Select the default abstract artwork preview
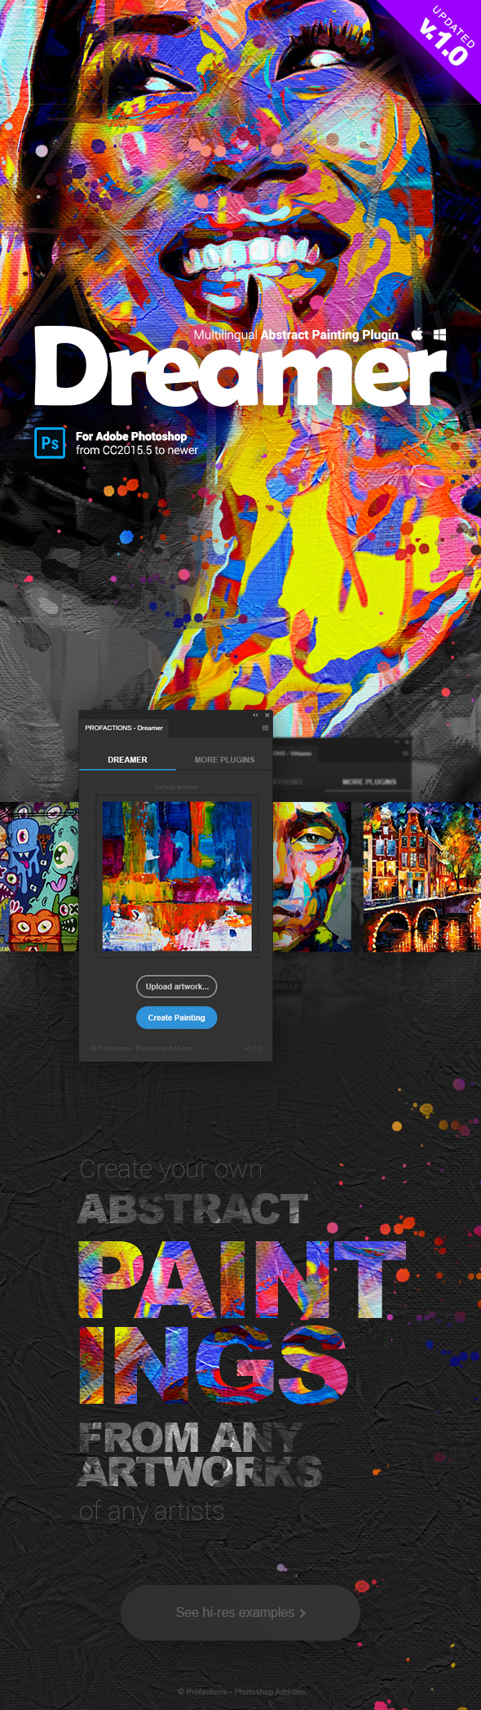This screenshot has height=1710, width=481. [x=177, y=876]
